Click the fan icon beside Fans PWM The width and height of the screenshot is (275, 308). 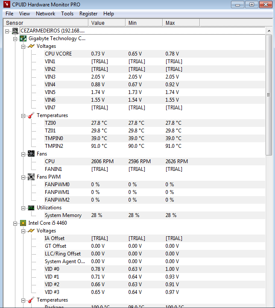coord(31,177)
